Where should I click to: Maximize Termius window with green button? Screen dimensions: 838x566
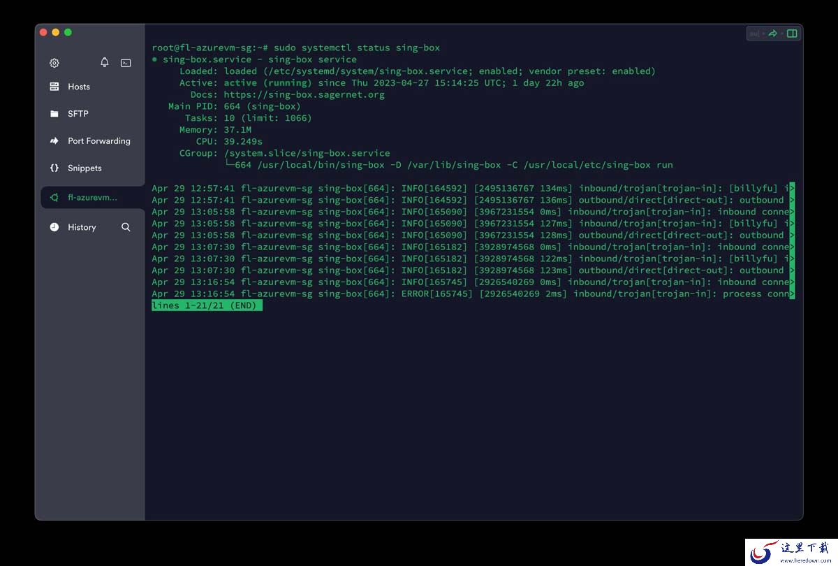[68, 32]
